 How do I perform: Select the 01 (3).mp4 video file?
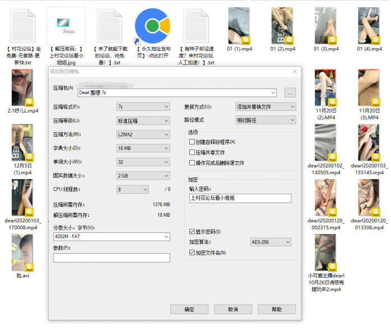pyautogui.click(x=325, y=26)
